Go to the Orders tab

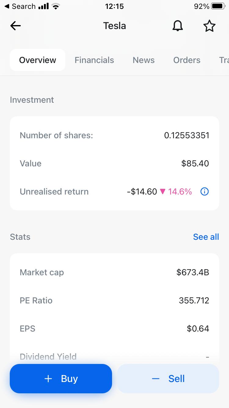click(187, 60)
